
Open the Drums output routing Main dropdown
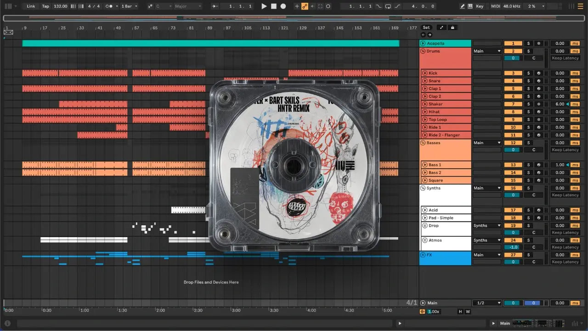(487, 51)
